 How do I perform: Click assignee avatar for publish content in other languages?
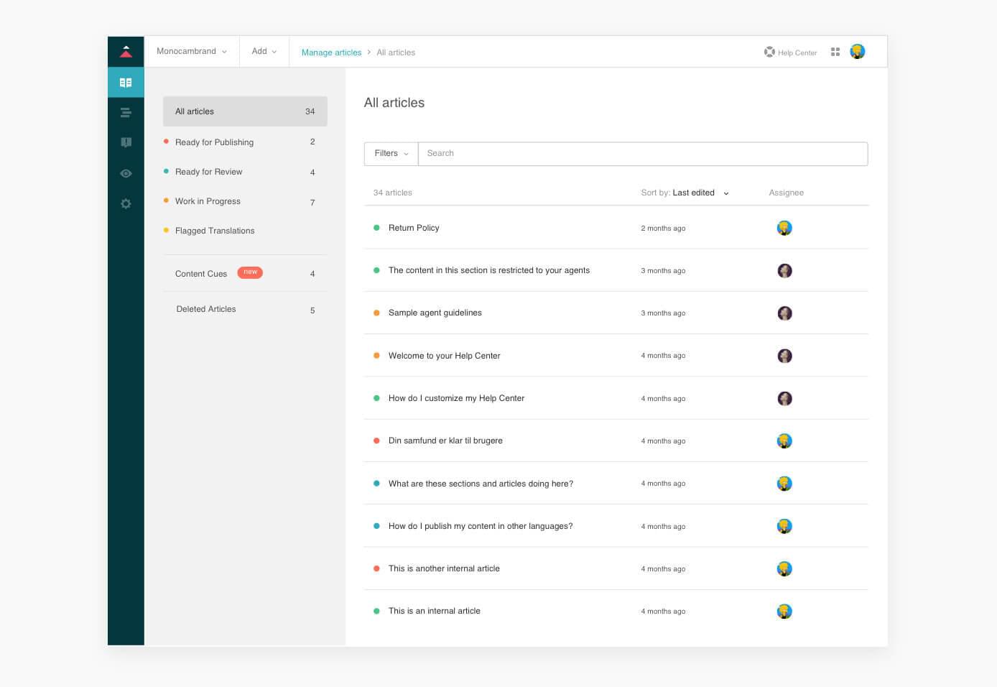point(784,526)
